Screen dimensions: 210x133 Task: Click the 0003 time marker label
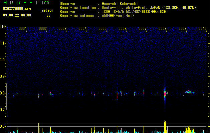click(x=62, y=29)
